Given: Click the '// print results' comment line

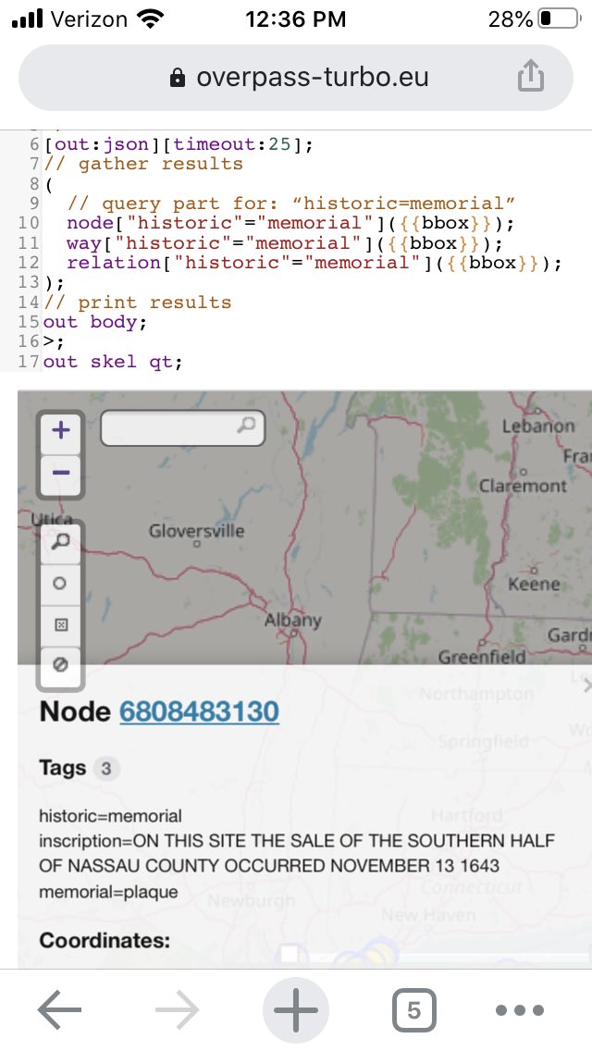Looking at the screenshot, I should pyautogui.click(x=137, y=303).
